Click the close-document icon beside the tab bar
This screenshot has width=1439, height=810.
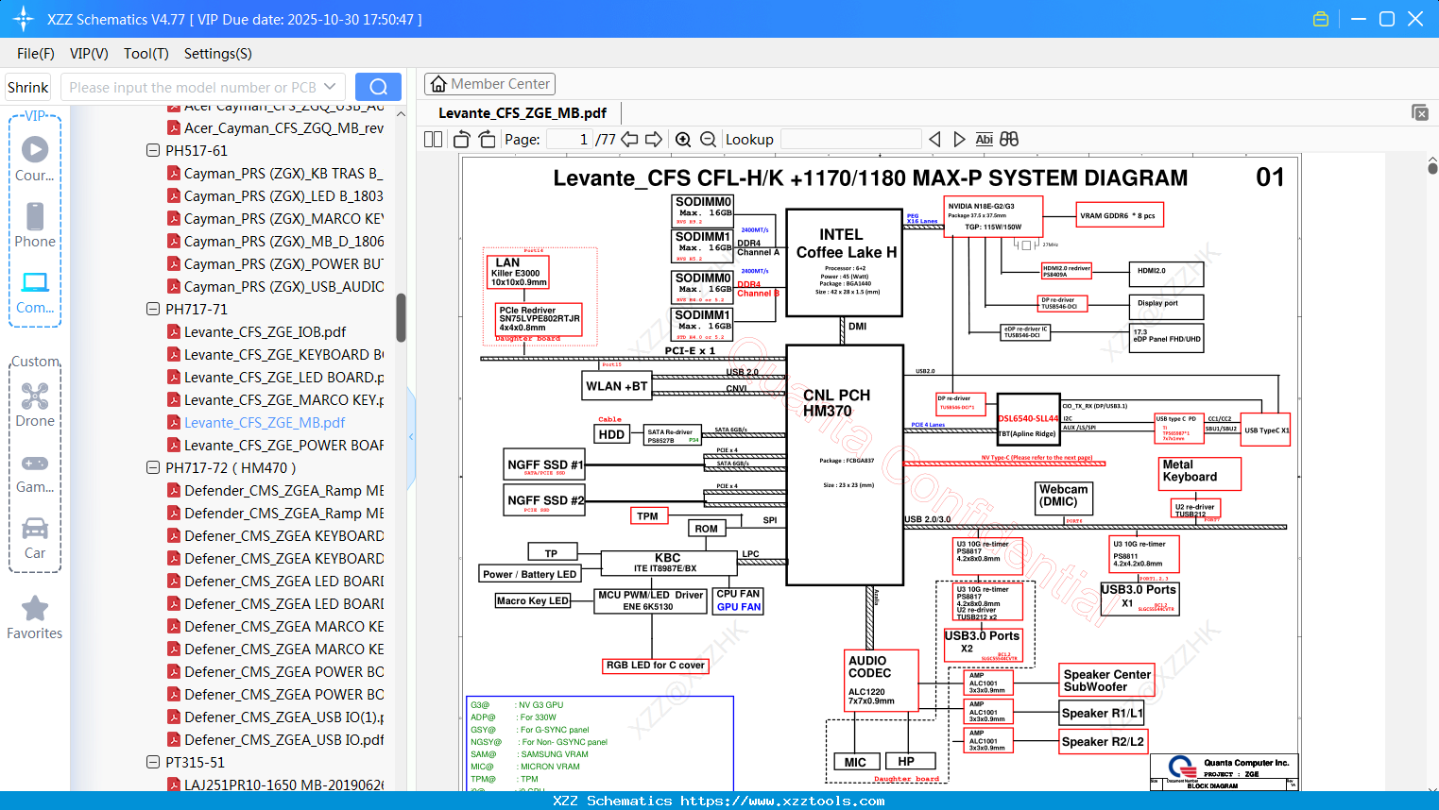[1420, 112]
